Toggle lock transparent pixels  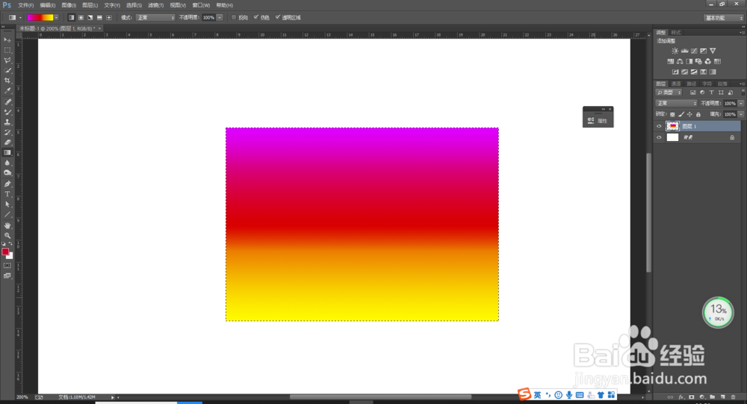pyautogui.click(x=672, y=114)
